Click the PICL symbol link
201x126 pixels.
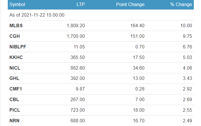[x=15, y=110]
